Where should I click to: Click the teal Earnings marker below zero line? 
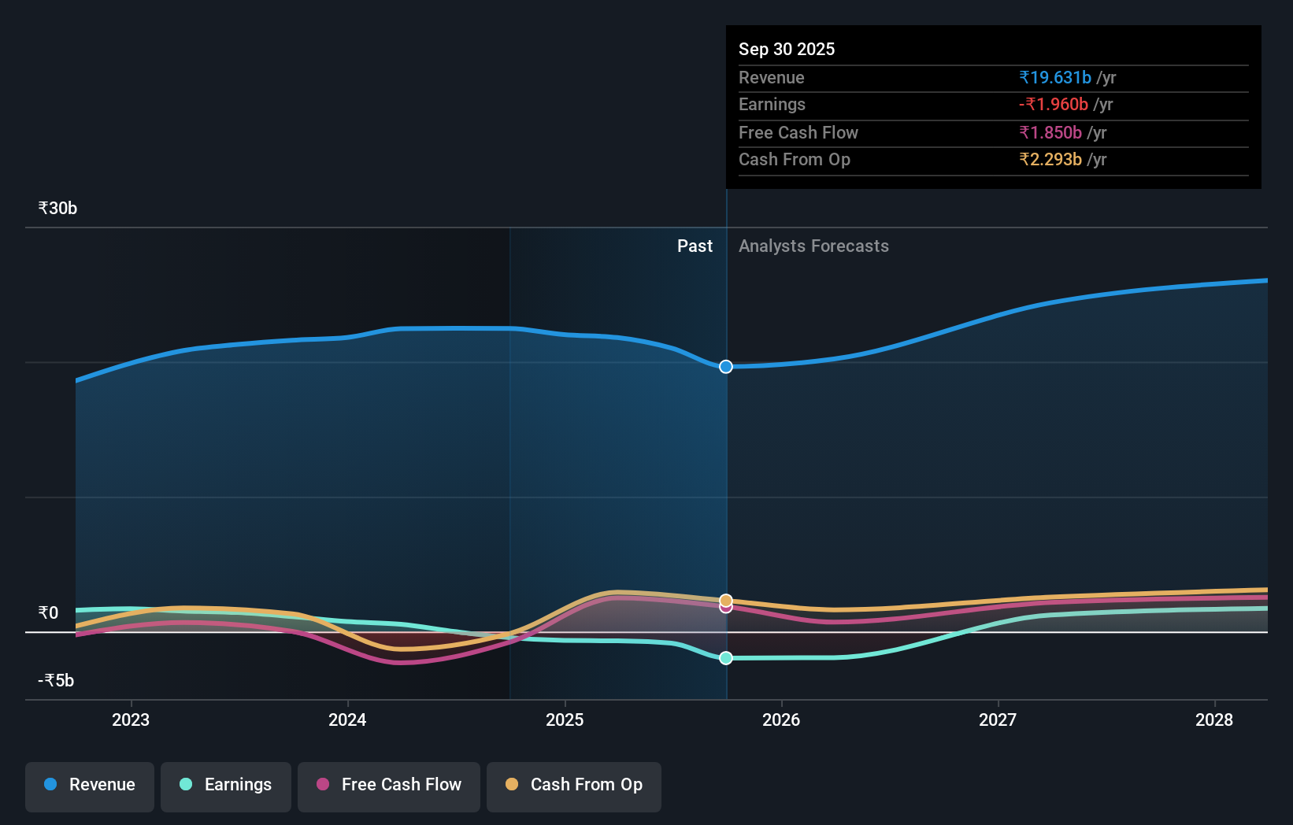(725, 658)
